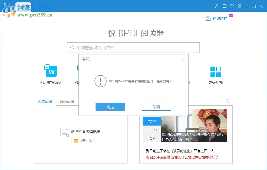This screenshot has height=170, width=267.
Task: Click the 更多功能 label
Action: tap(216, 82)
